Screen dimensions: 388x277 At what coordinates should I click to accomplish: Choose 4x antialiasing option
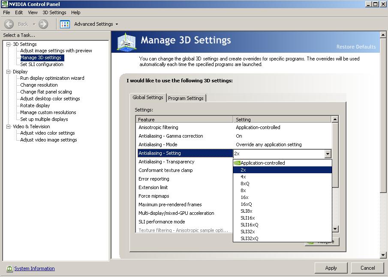[283, 177]
